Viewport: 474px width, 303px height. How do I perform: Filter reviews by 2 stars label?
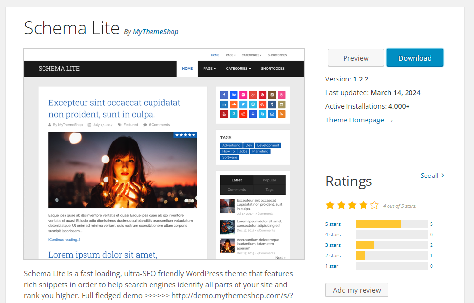click(333, 256)
